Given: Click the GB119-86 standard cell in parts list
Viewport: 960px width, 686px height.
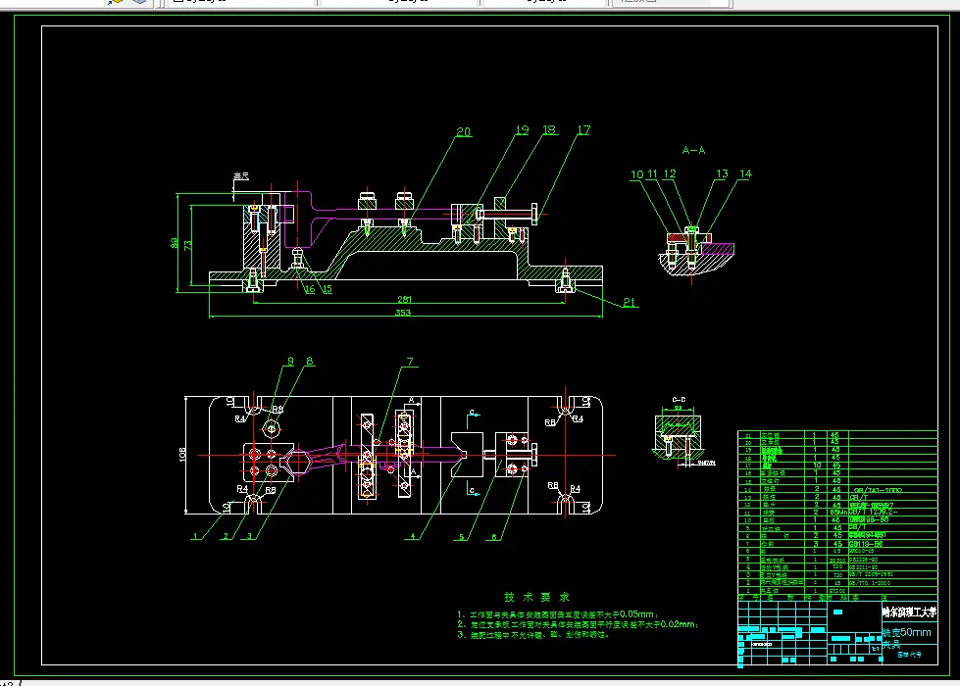Looking at the screenshot, I should coord(866,544).
